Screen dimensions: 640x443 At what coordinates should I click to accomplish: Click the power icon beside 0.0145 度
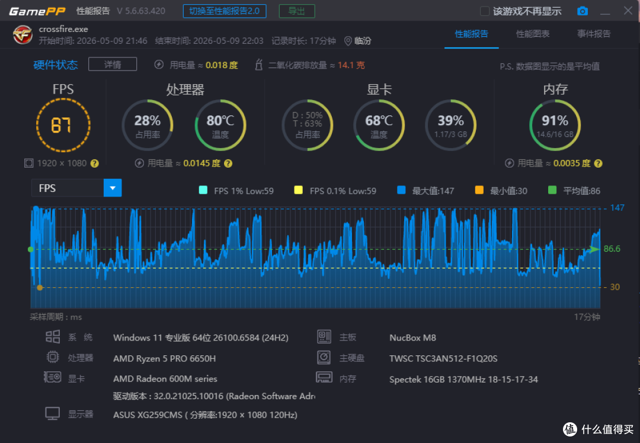coord(139,163)
